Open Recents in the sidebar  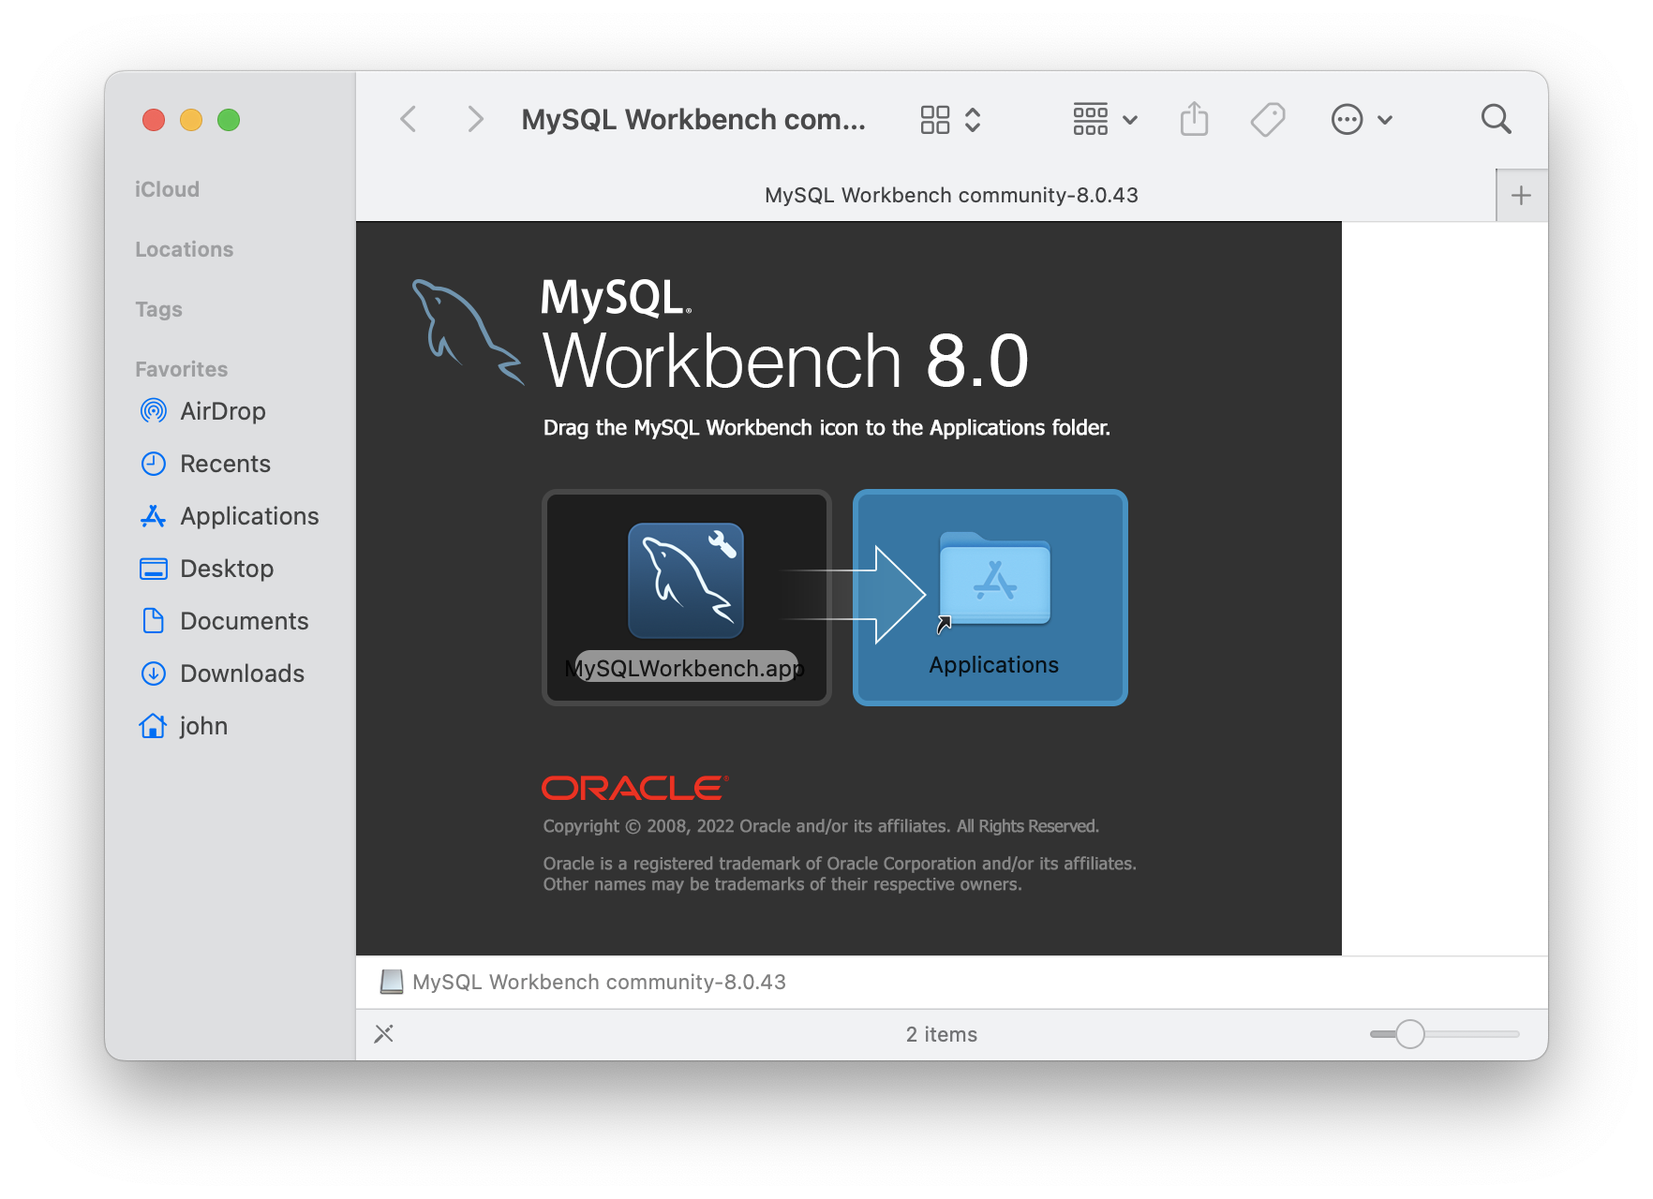(225, 464)
